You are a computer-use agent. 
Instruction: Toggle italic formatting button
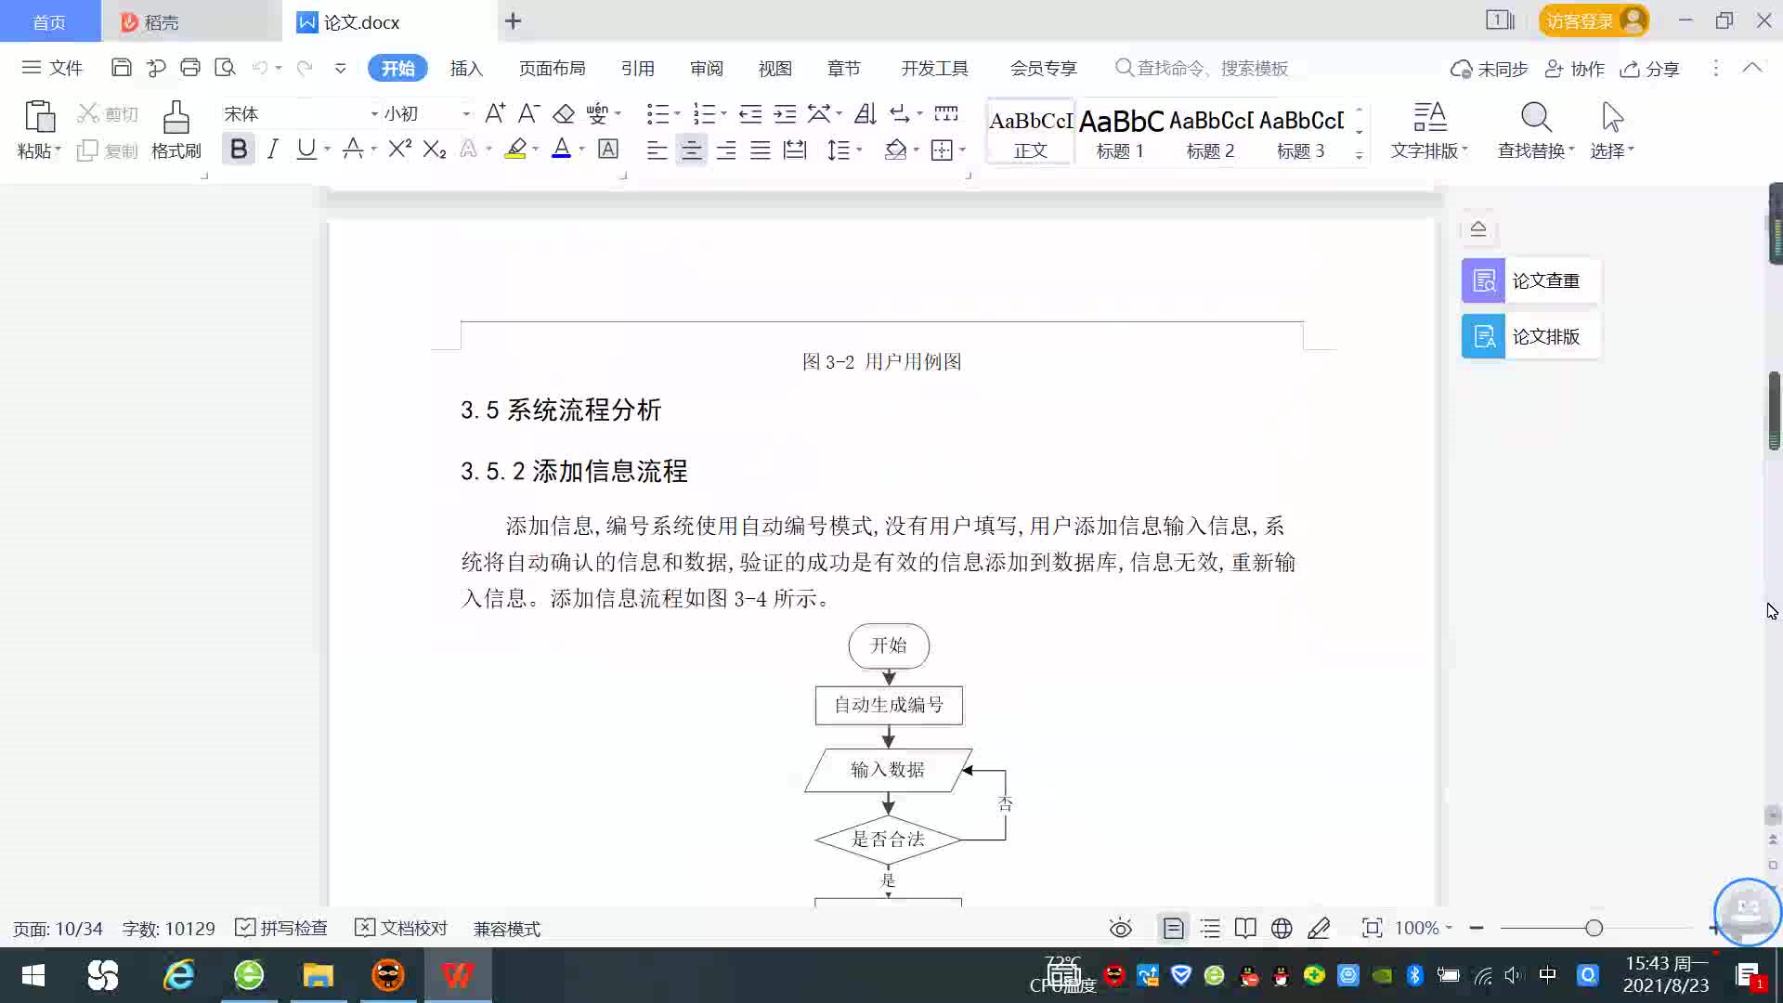272,149
